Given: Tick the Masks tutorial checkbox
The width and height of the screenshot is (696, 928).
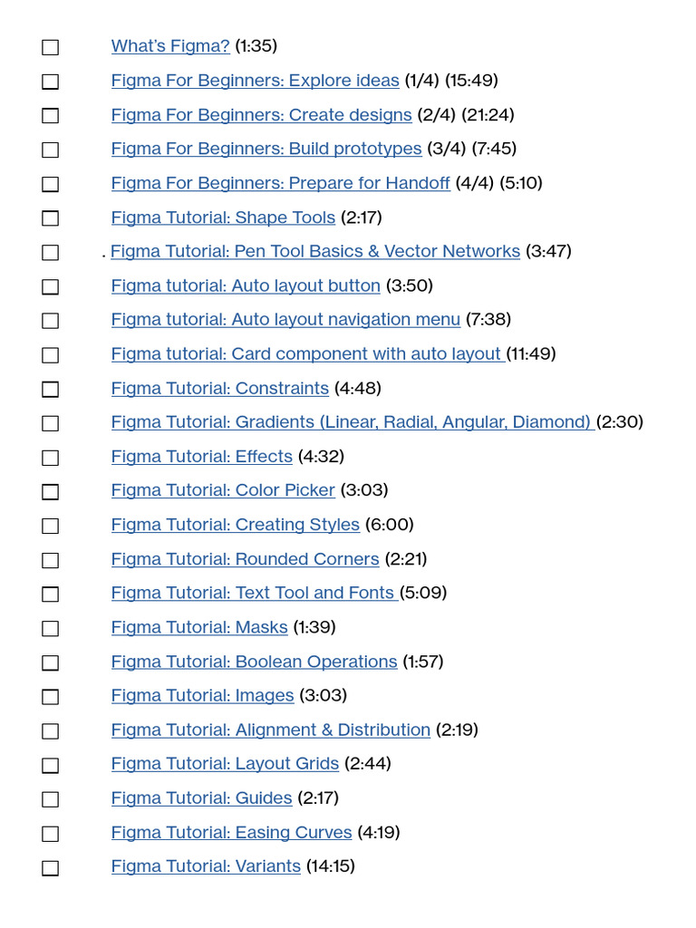Looking at the screenshot, I should [51, 629].
